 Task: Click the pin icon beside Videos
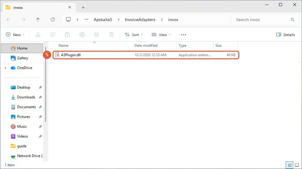(40, 137)
